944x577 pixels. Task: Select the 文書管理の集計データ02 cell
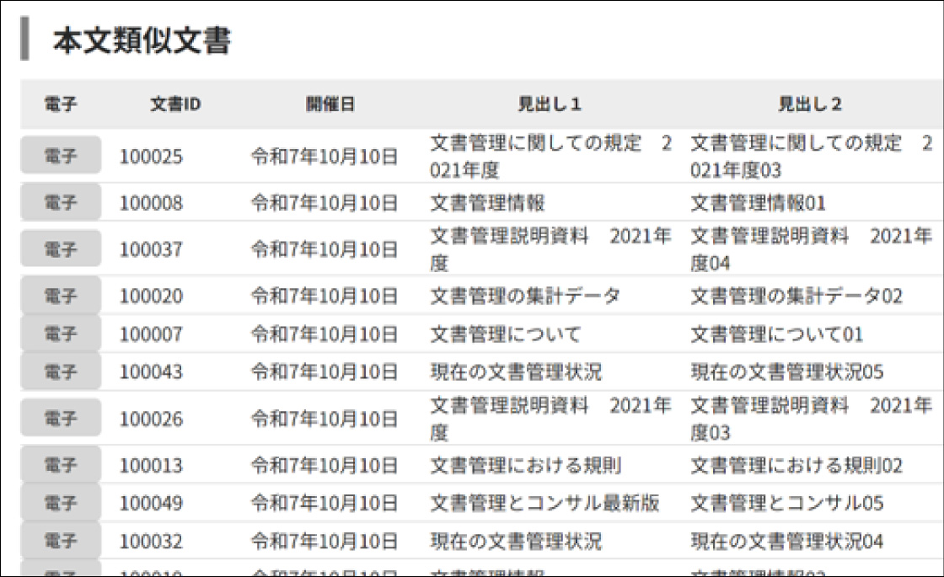tap(796, 296)
